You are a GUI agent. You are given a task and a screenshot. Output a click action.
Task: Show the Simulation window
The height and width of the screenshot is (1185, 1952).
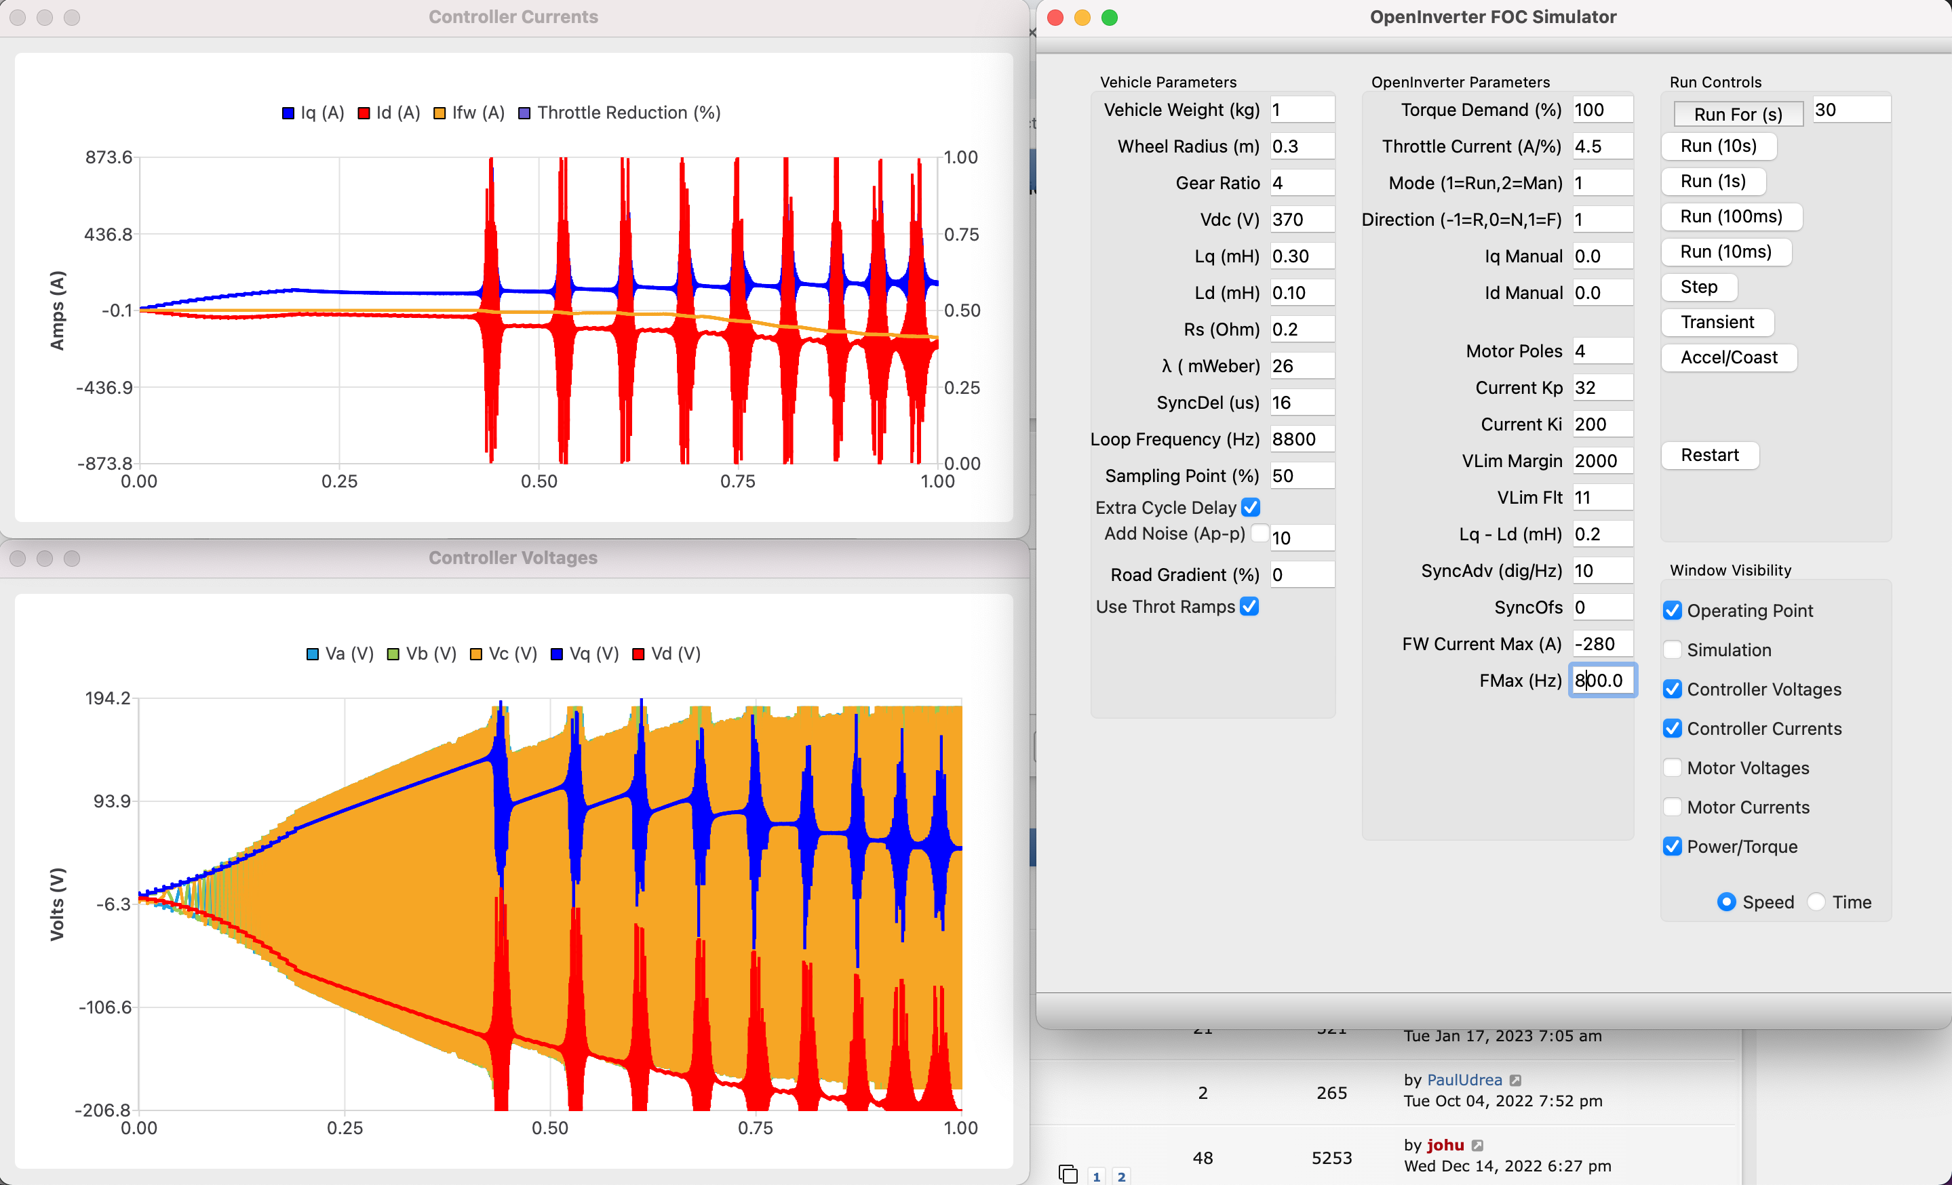point(1673,650)
